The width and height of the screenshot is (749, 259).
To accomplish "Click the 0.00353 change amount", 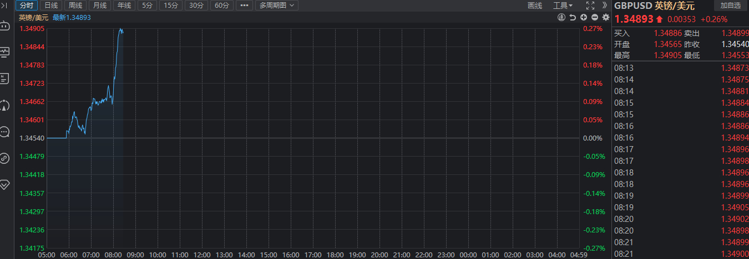I will point(682,19).
